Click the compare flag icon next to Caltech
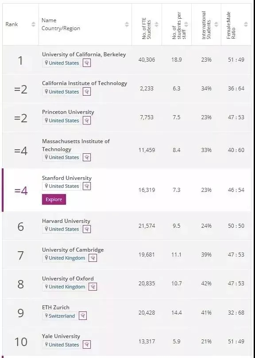This screenshot has width=255, height=358. pos(86,92)
